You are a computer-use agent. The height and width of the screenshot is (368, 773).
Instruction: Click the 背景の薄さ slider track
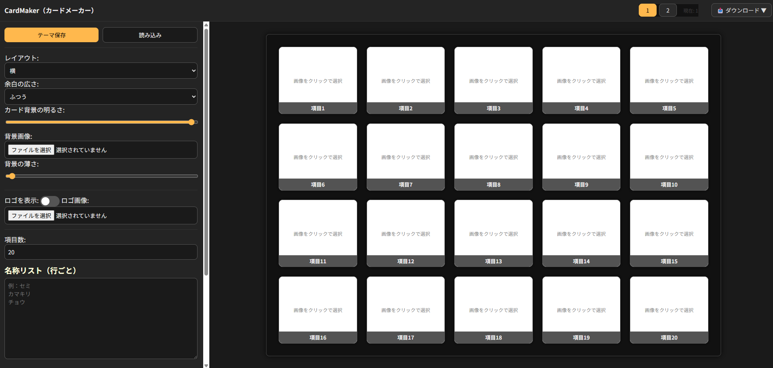[101, 176]
